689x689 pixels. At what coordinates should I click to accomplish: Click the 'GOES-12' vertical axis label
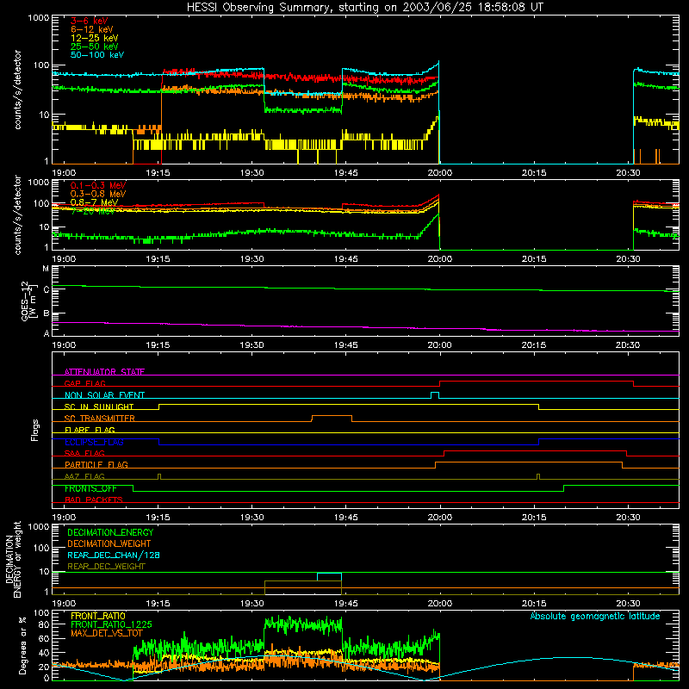coord(25,301)
